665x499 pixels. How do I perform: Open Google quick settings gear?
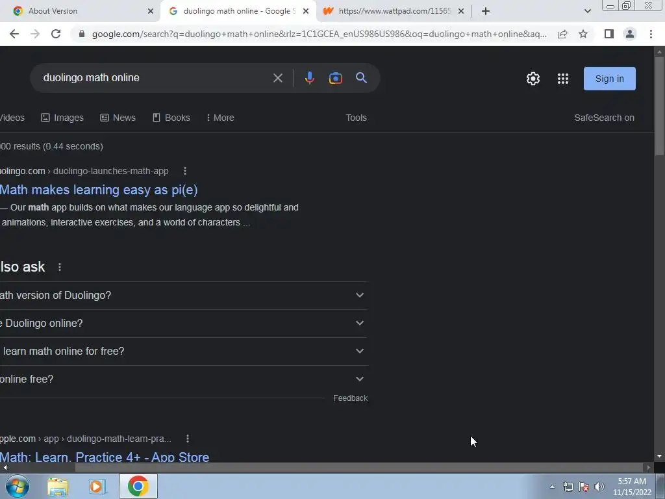[x=533, y=79]
